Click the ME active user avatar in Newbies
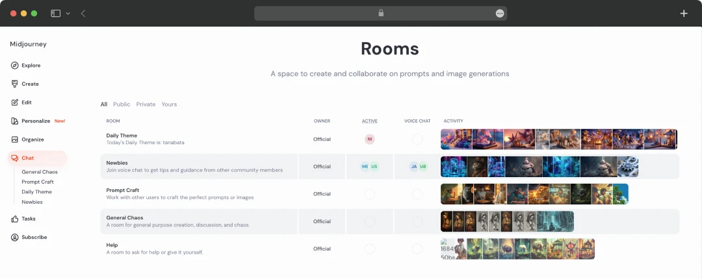The image size is (702, 279). (x=365, y=166)
